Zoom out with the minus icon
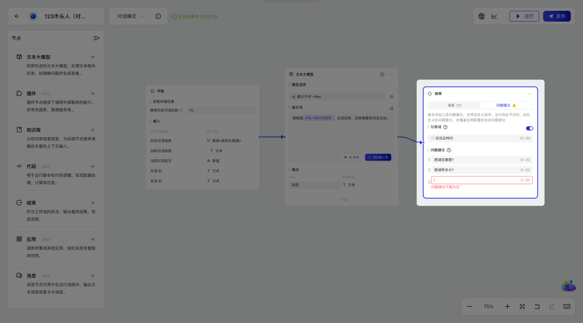This screenshot has height=323, width=583. [x=470, y=307]
